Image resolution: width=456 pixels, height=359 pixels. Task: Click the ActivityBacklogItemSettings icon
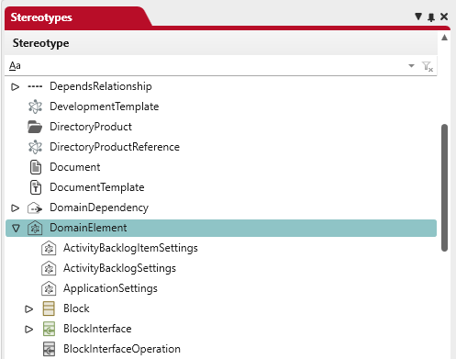pyautogui.click(x=49, y=248)
